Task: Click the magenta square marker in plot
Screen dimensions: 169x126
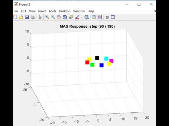Action: (112, 61)
